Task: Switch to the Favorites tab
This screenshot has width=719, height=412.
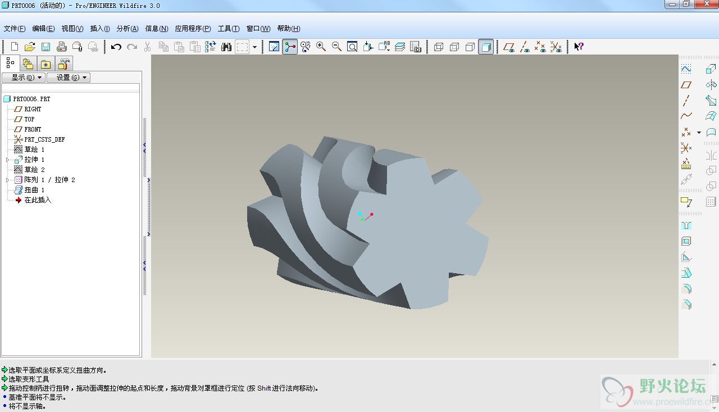Action: coord(45,64)
